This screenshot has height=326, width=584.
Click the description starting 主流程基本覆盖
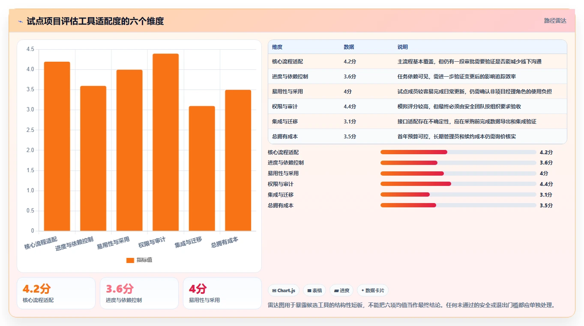(x=470, y=62)
